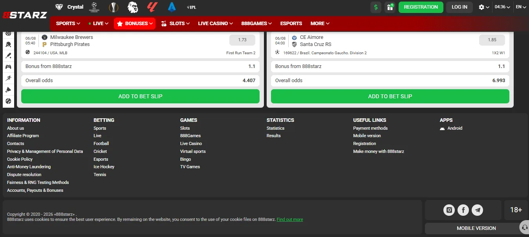Expand the 888Games dropdown
This screenshot has width=529, height=237.
257,24
